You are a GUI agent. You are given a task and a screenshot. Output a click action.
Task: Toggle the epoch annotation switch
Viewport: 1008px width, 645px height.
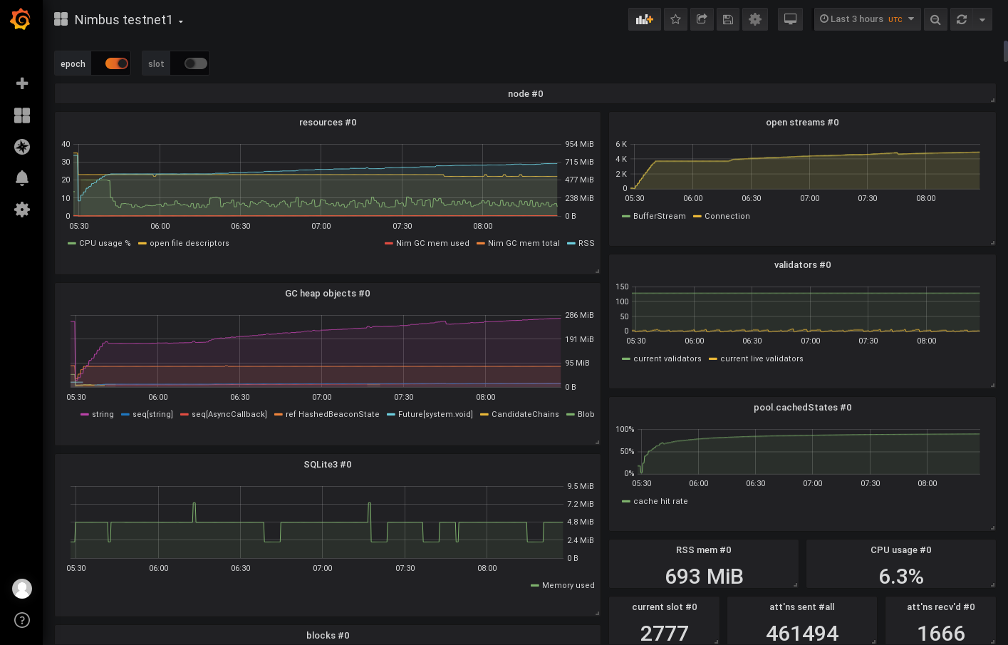point(117,63)
